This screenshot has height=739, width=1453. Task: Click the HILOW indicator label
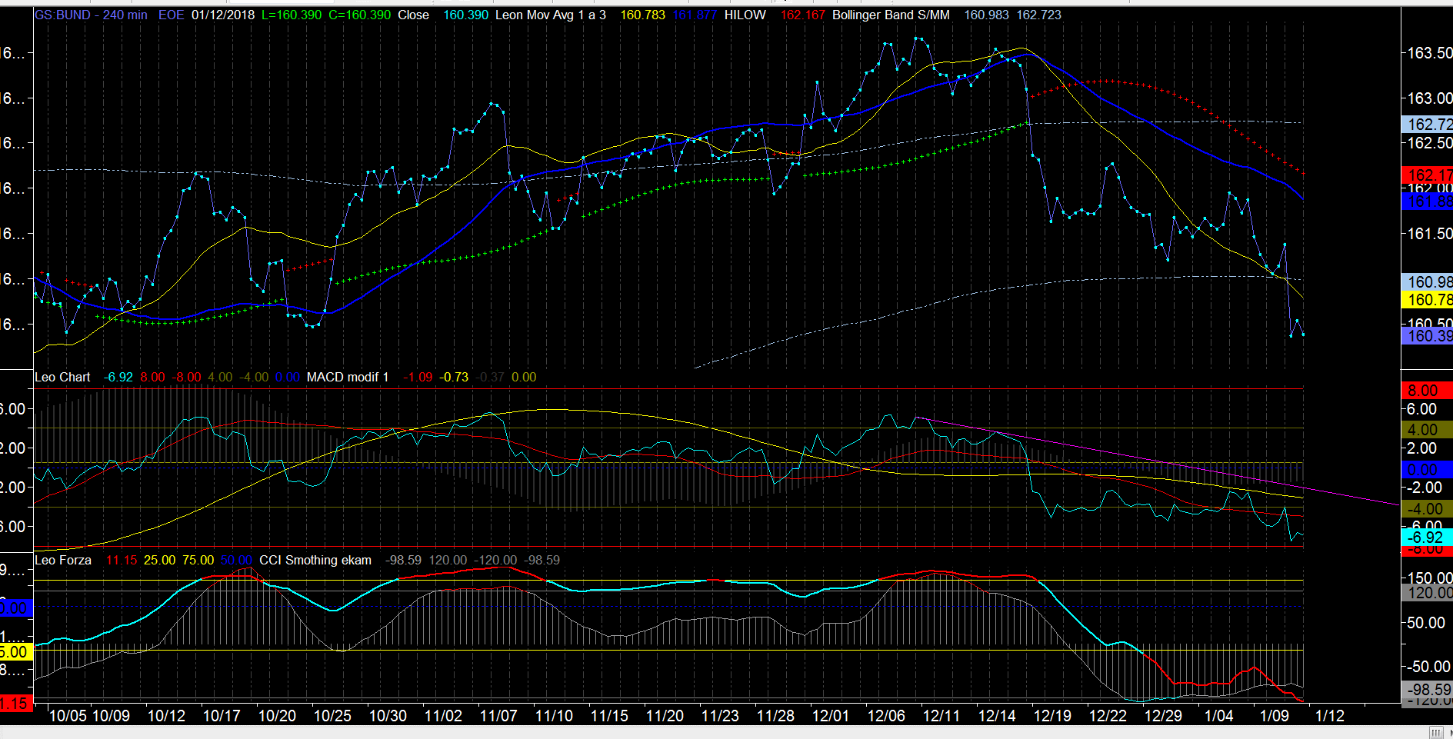coord(745,15)
